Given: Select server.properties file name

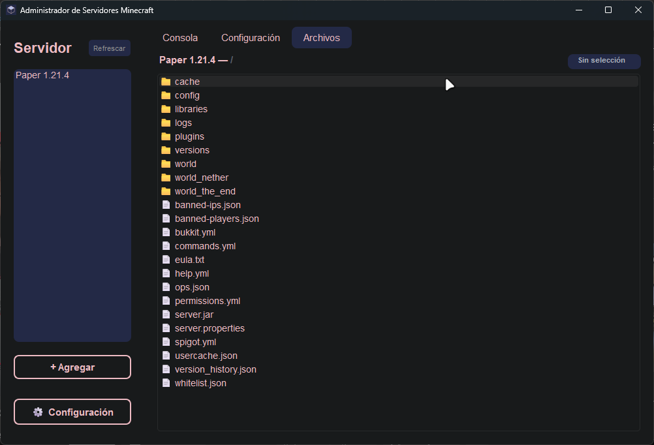Looking at the screenshot, I should pyautogui.click(x=210, y=329).
